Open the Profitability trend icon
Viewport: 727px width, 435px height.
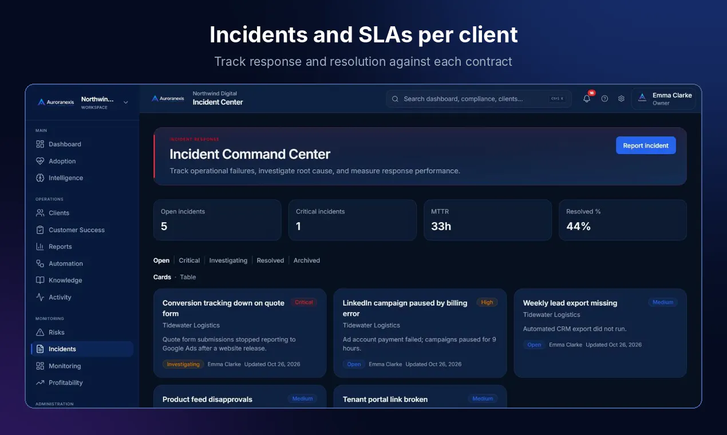click(x=40, y=383)
